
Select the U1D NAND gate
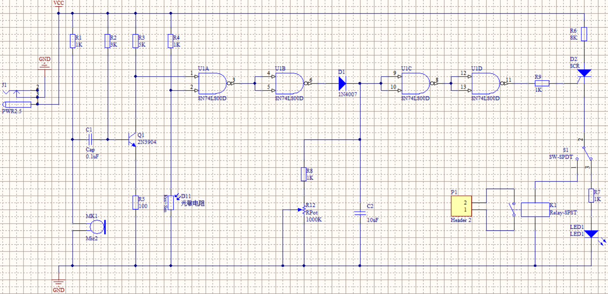point(487,83)
